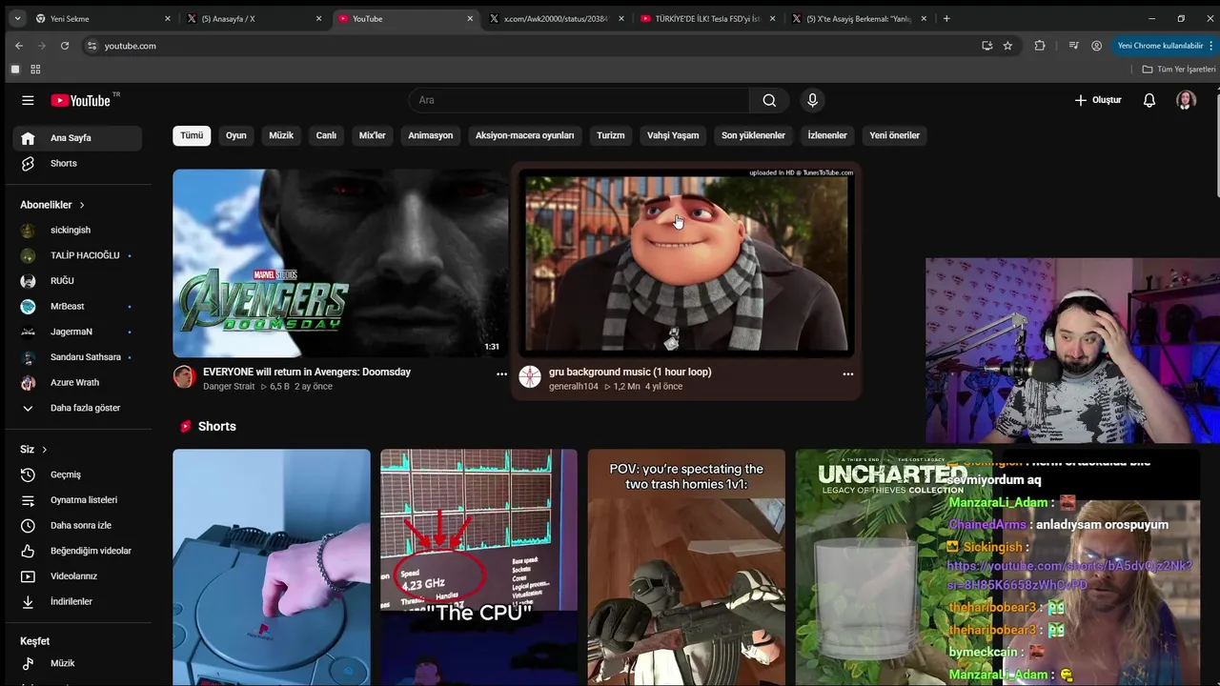Open JagermaN channel subscription
This screenshot has height=686, width=1220.
77,332
